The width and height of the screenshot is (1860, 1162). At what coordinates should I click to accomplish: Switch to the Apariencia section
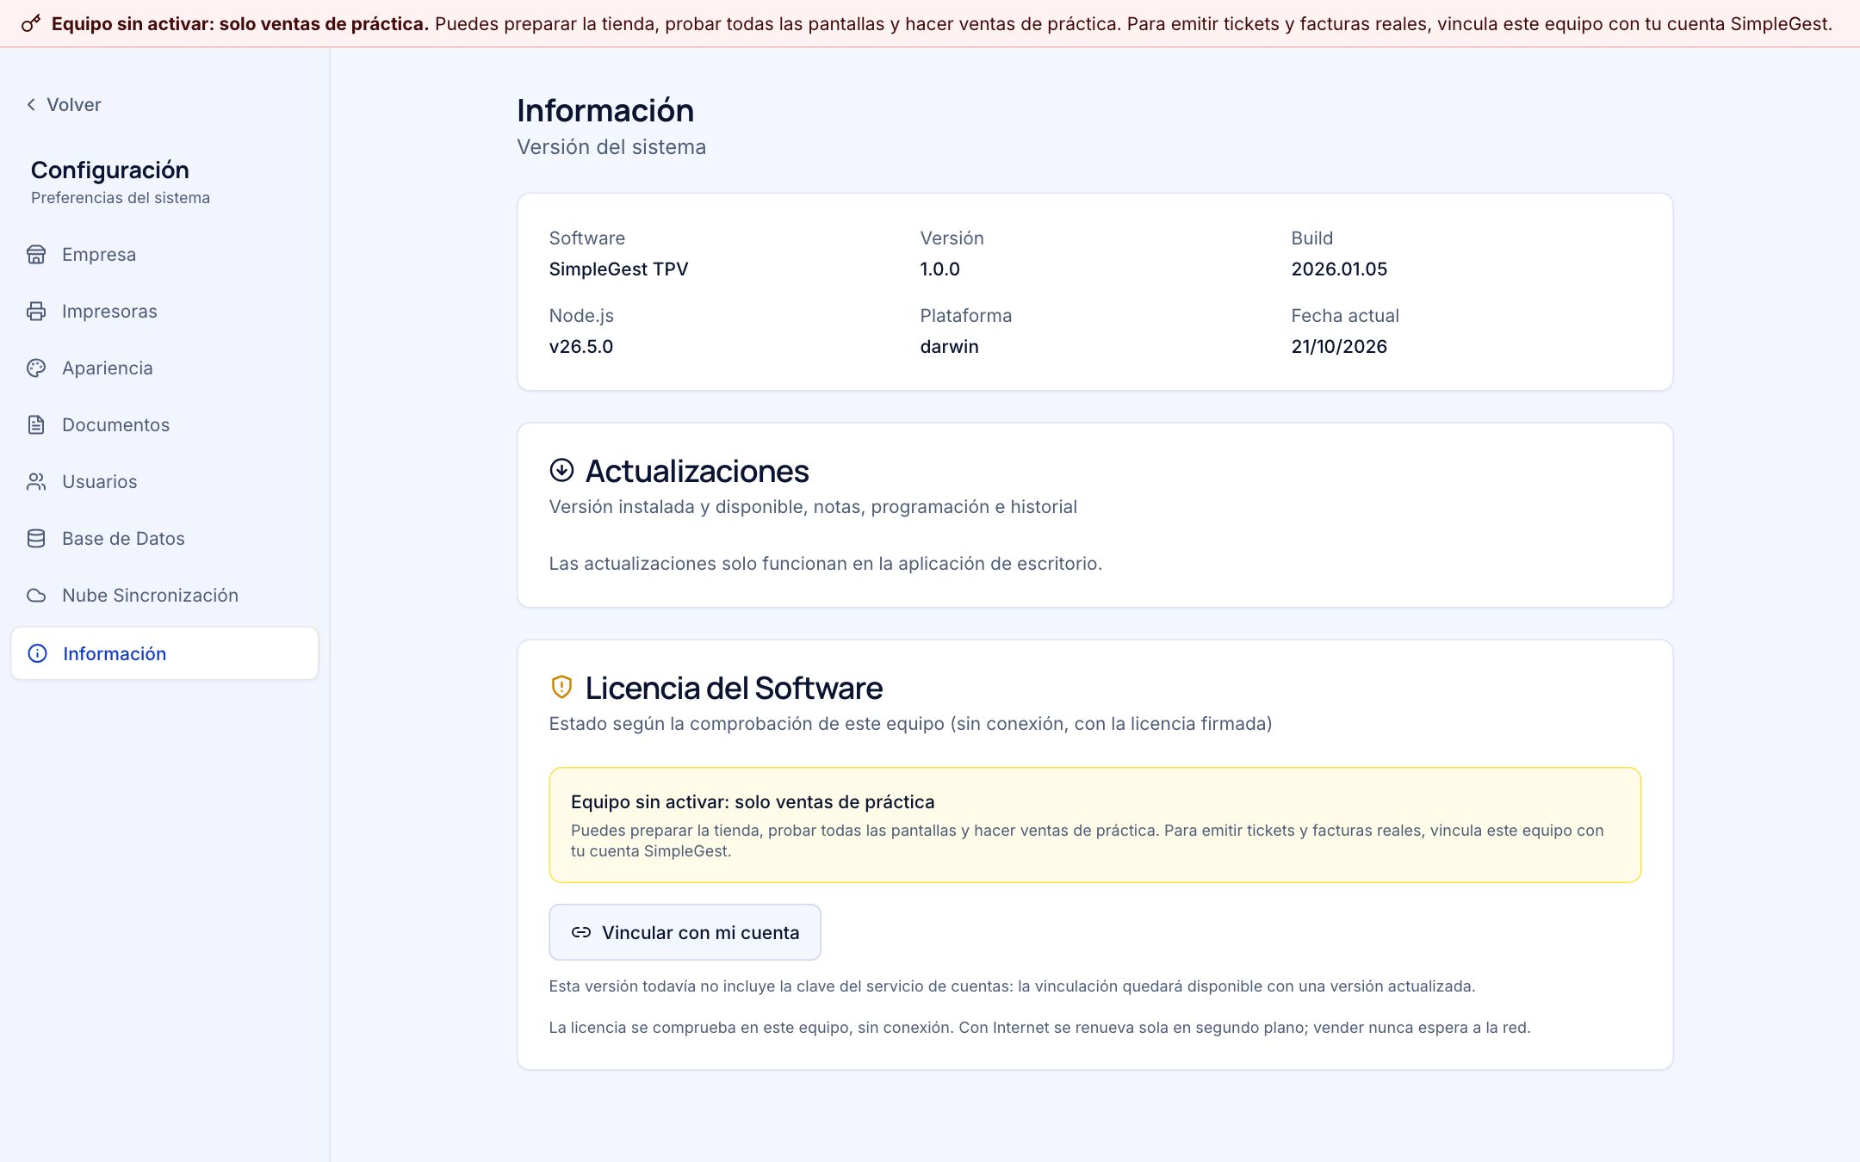click(x=164, y=368)
